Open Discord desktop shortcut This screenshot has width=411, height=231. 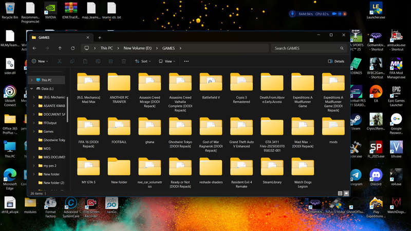376,177
